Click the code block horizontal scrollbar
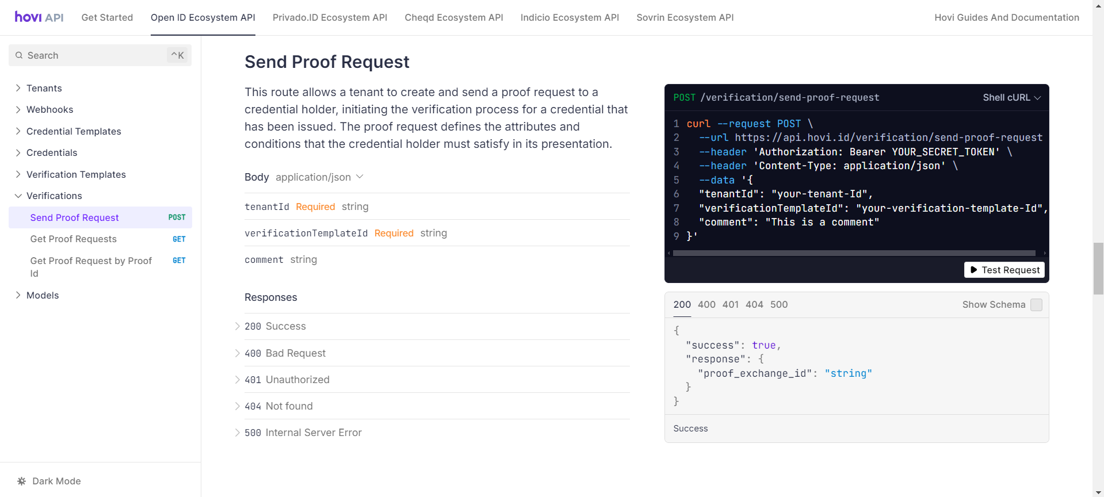Screen dimensions: 1104x497 [854, 253]
